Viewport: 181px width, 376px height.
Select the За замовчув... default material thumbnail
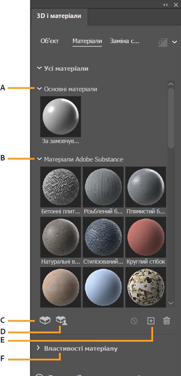click(60, 117)
